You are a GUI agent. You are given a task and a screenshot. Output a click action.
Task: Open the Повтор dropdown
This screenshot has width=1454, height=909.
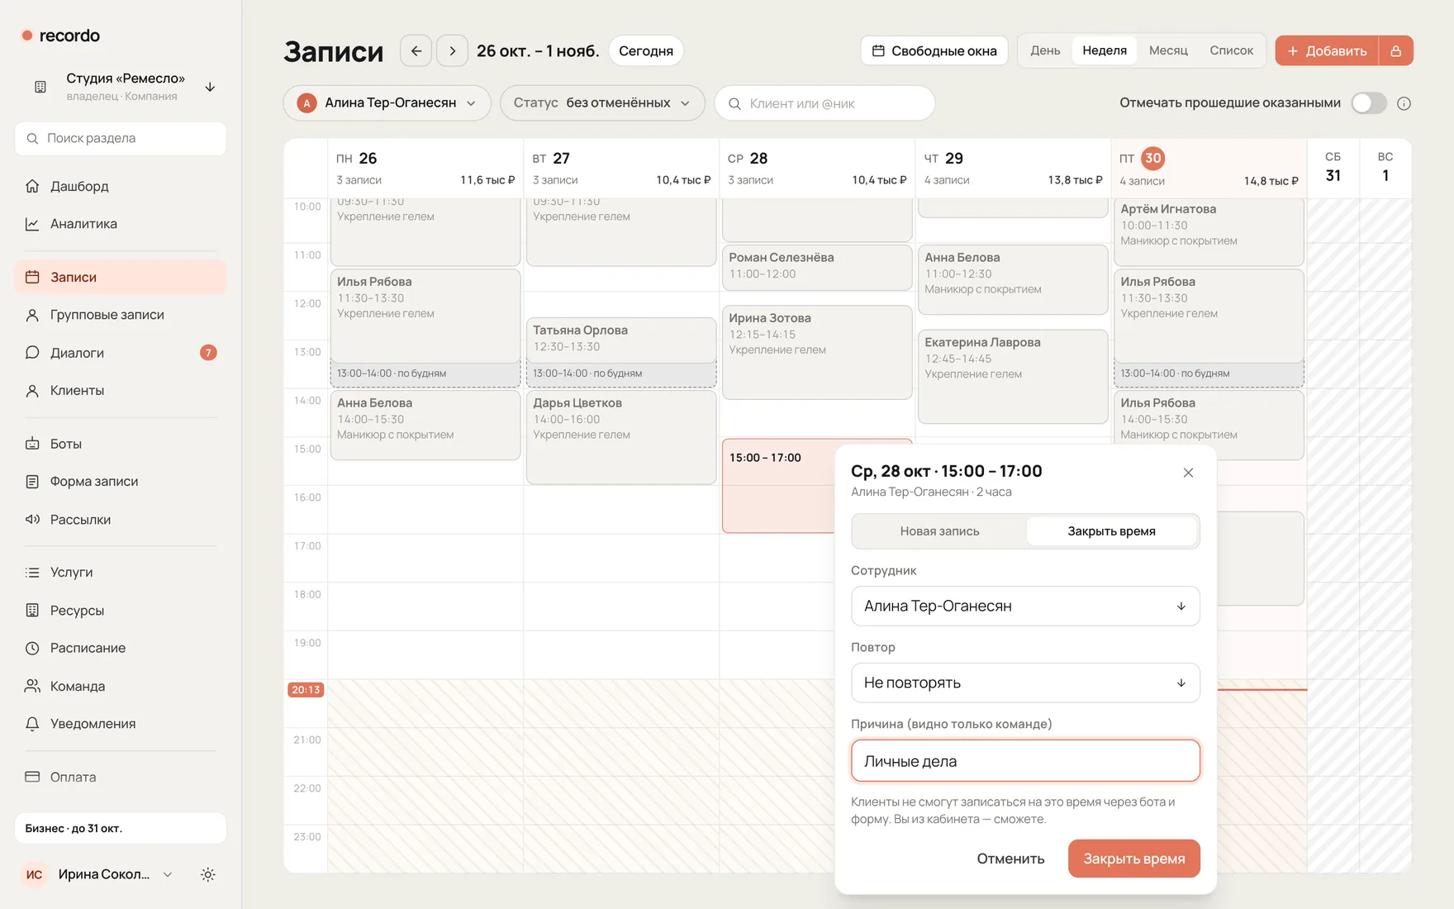[x=1025, y=683]
